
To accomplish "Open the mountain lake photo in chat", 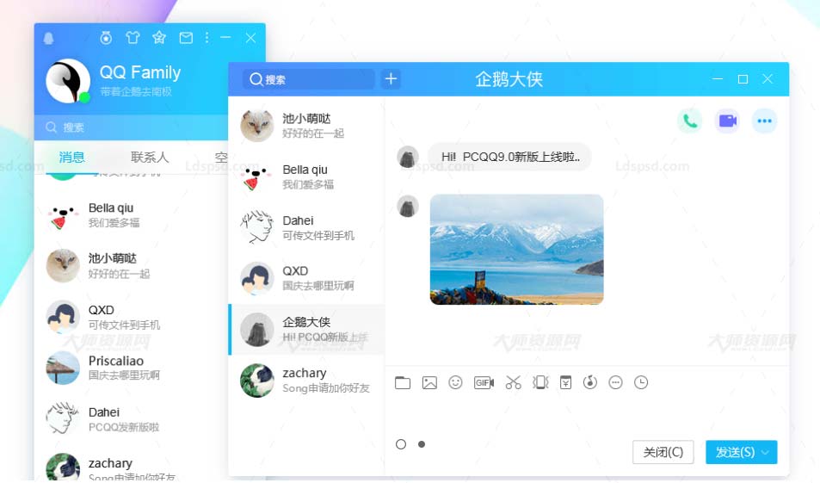I will (x=516, y=250).
